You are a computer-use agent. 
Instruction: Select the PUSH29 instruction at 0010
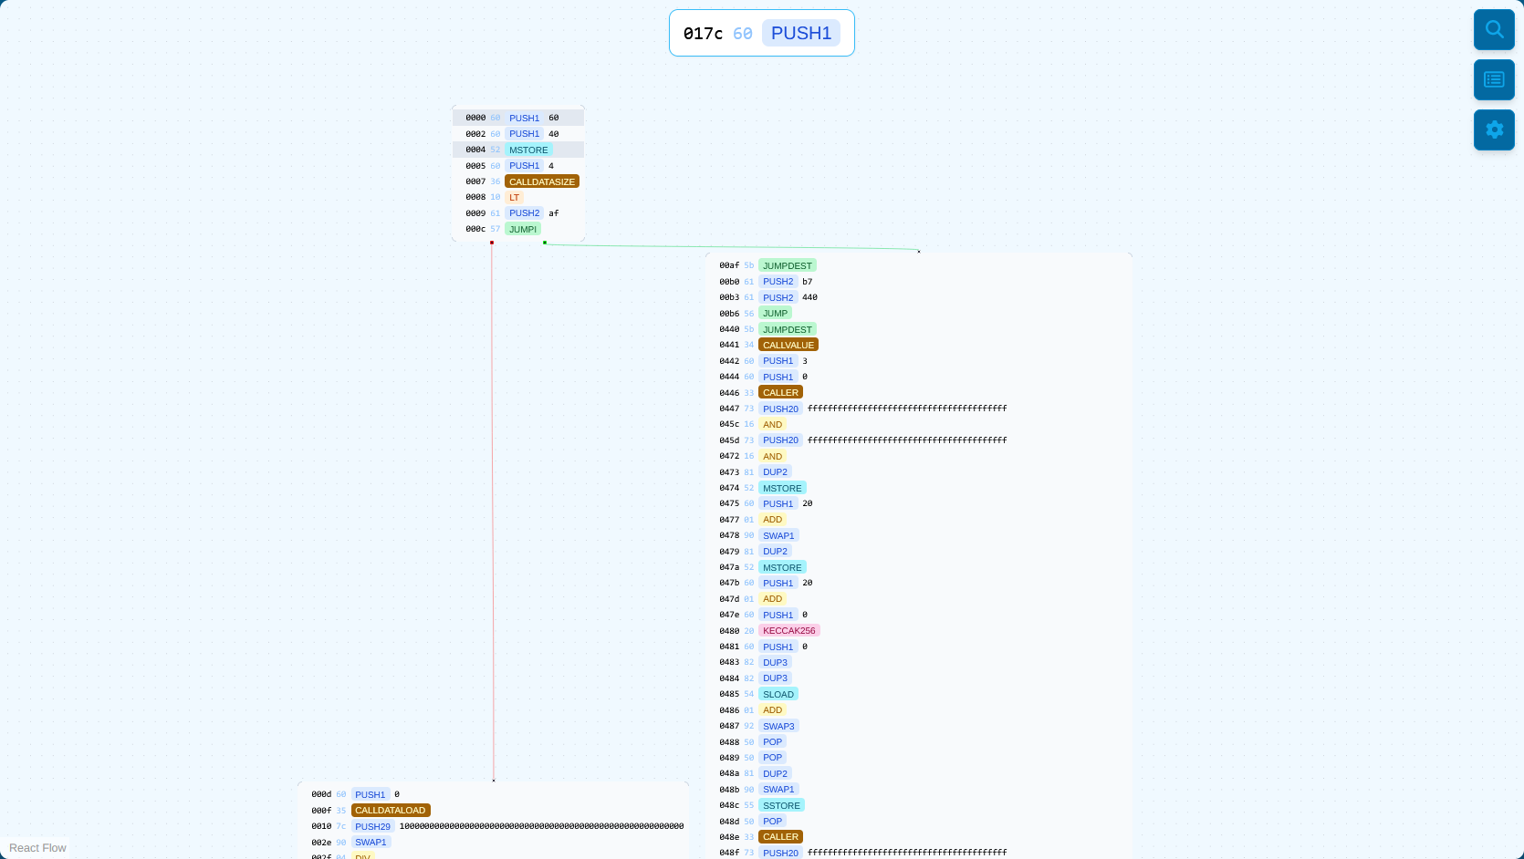pos(372,826)
